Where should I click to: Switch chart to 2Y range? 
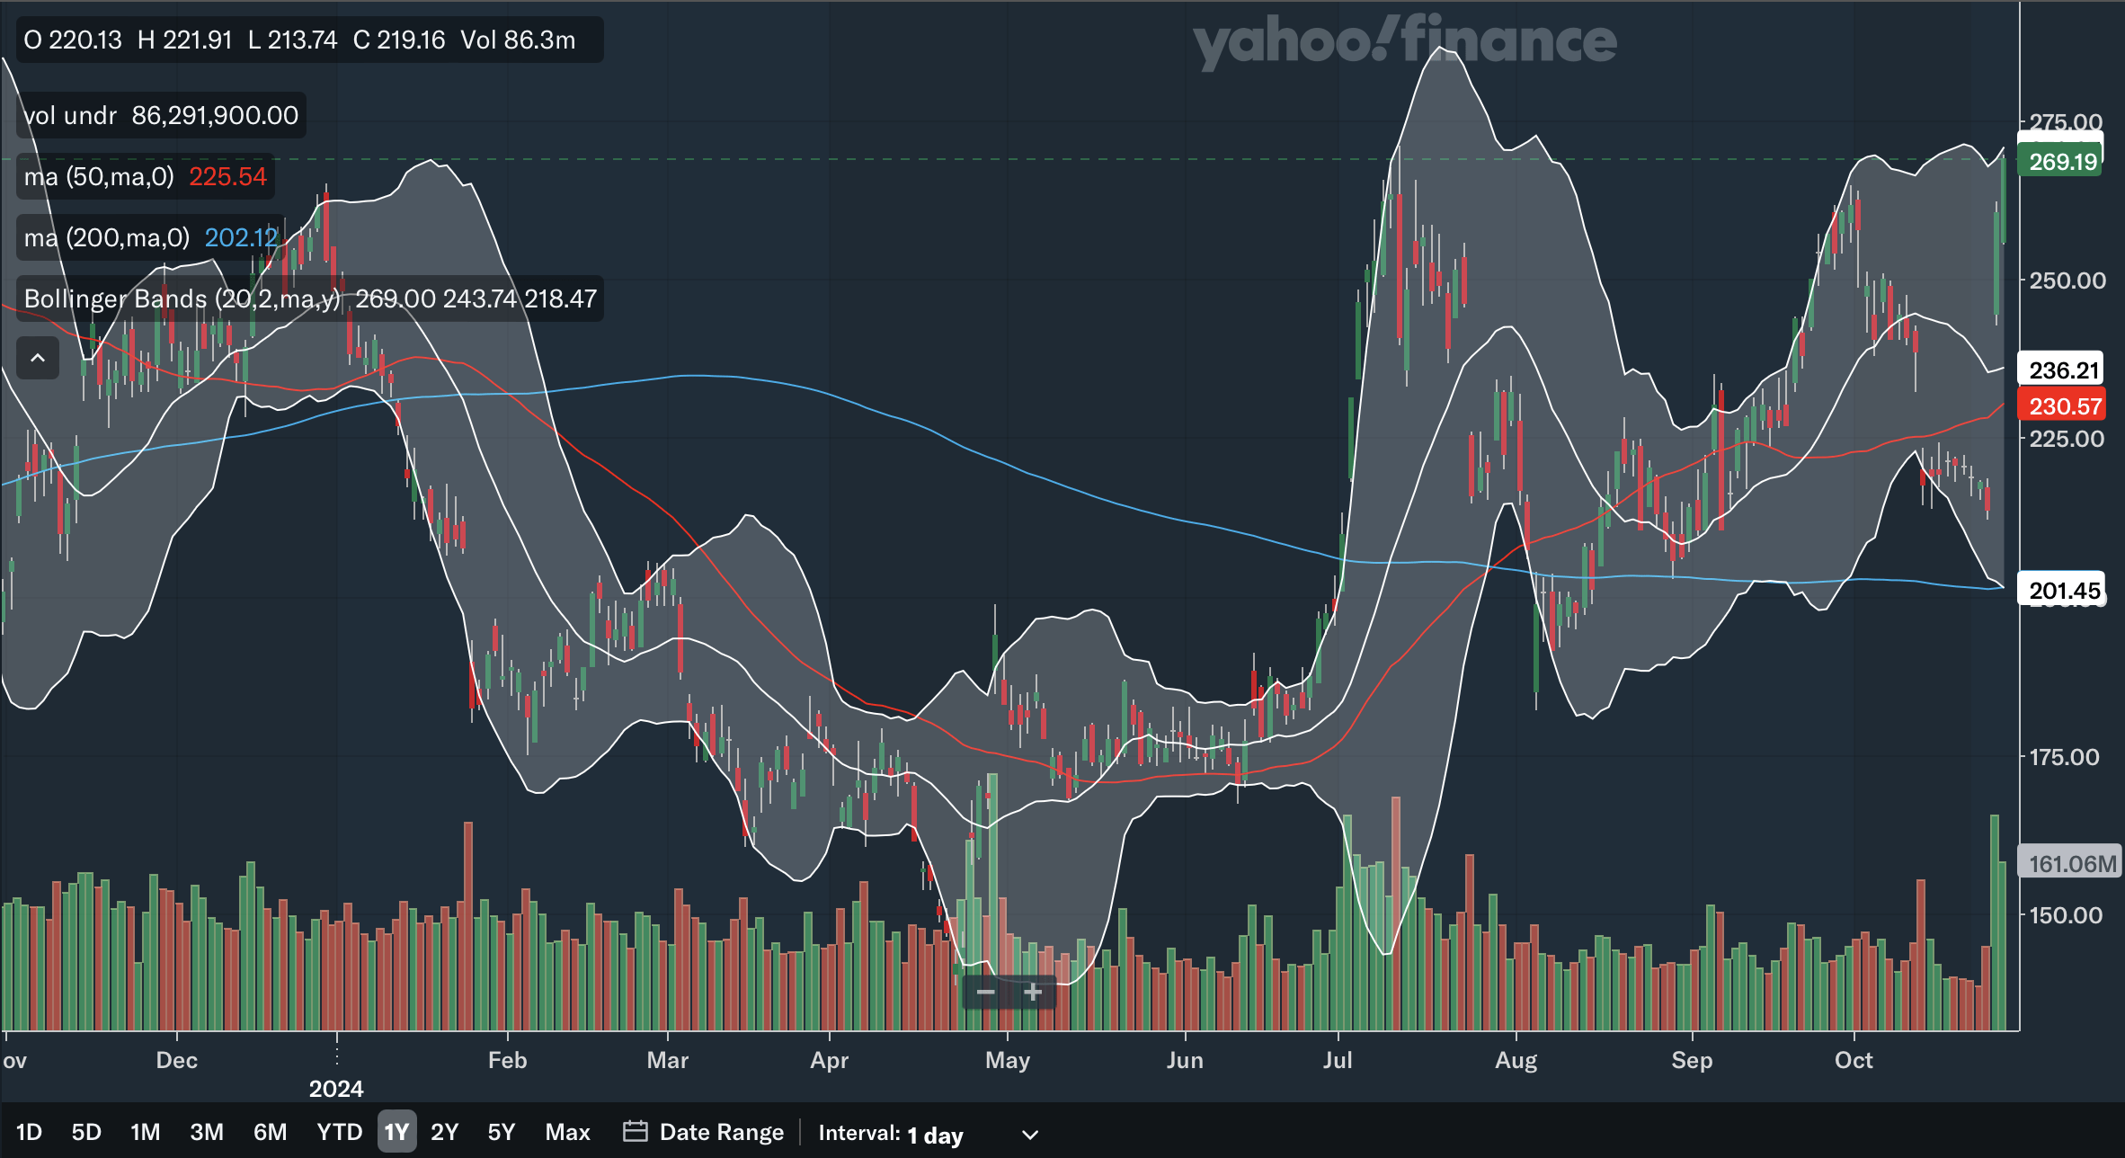tap(444, 1132)
